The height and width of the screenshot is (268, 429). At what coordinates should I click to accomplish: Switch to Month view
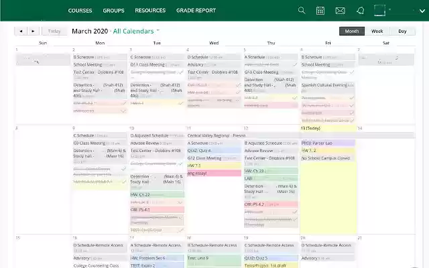352,31
